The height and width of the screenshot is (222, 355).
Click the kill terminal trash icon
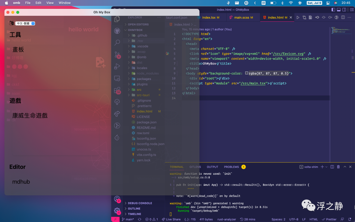point(338,167)
